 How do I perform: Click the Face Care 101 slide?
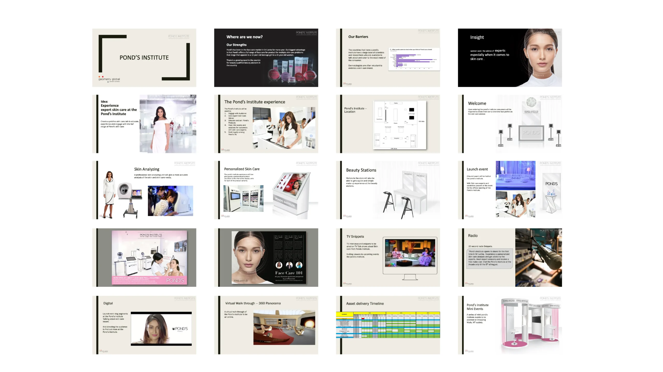(266, 257)
